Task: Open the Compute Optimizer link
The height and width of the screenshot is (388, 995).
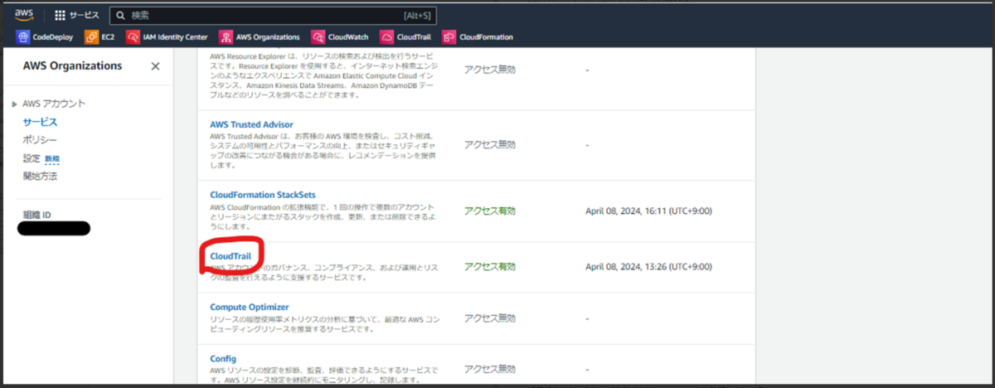Action: (x=250, y=307)
